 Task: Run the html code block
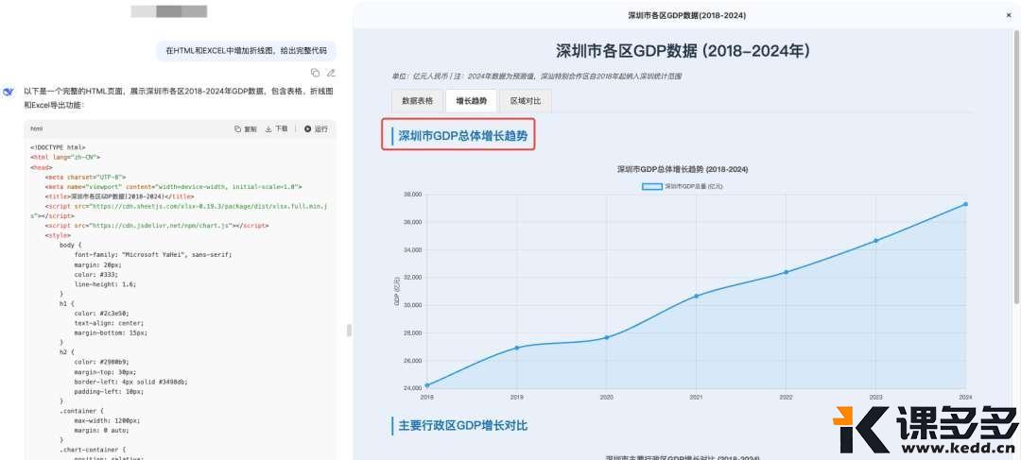pyautogui.click(x=317, y=128)
